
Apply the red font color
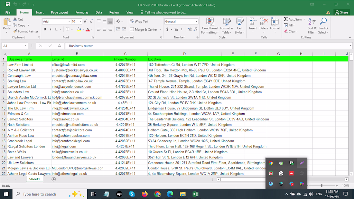pyautogui.click(x=88, y=29)
